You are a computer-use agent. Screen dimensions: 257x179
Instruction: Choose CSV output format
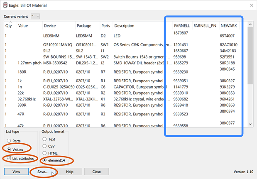tap(45, 146)
